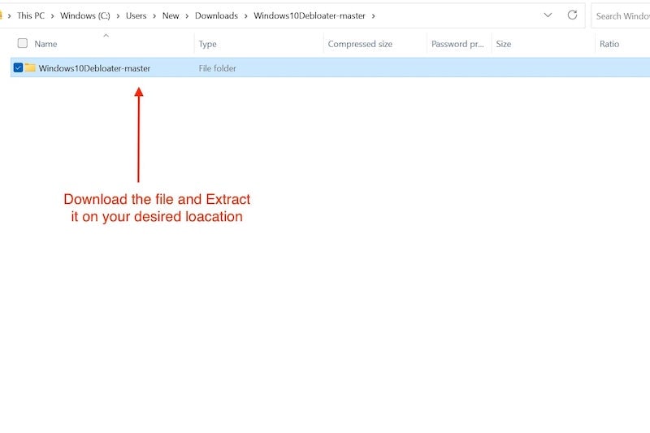Select the Windows10Debloater-master folder icon
The width and height of the screenshot is (650, 433).
point(30,67)
